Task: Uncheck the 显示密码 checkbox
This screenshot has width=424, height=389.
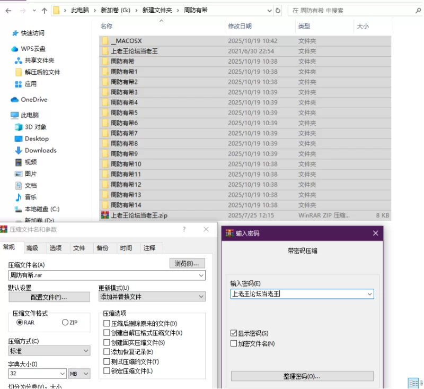Action: coord(234,333)
